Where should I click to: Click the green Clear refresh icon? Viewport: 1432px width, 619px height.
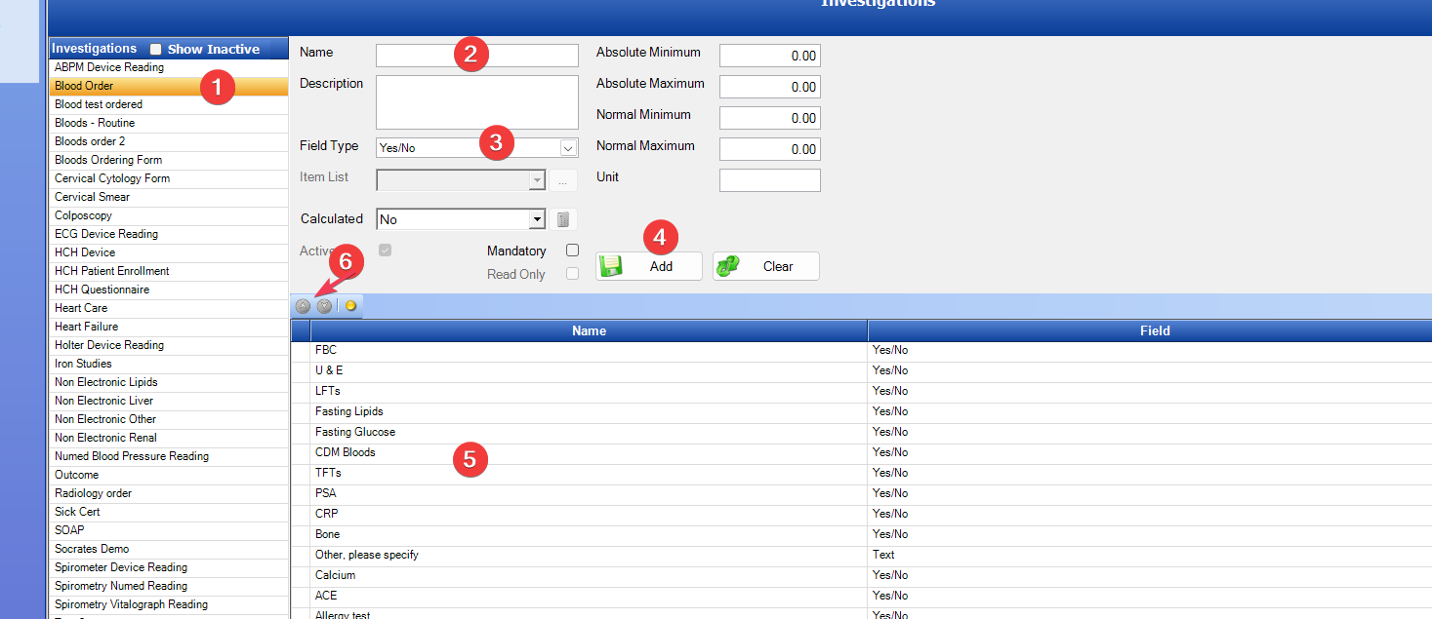tap(728, 266)
